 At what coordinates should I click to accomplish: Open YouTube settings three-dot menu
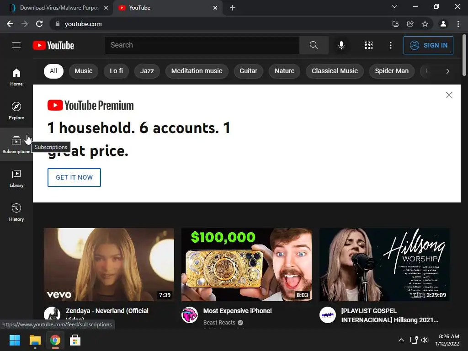point(390,45)
